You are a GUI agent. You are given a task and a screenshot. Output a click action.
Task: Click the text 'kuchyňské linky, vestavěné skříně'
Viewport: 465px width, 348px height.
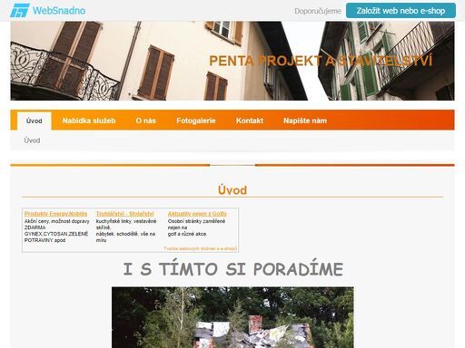pos(126,225)
